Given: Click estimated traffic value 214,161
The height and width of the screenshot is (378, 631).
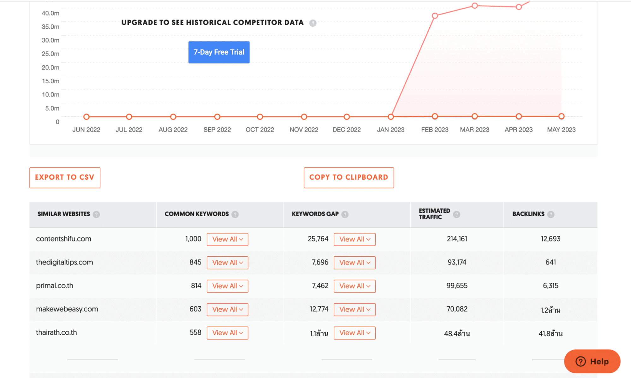Looking at the screenshot, I should pyautogui.click(x=457, y=239).
